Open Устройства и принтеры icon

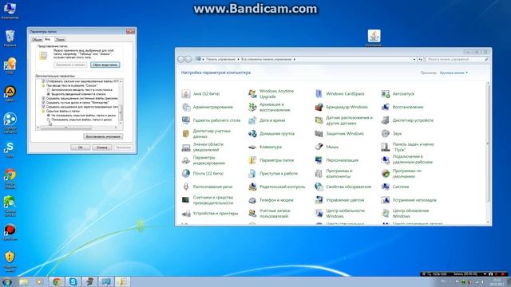tap(186, 214)
